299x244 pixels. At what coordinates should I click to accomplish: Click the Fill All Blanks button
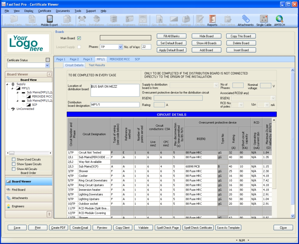[172, 36]
